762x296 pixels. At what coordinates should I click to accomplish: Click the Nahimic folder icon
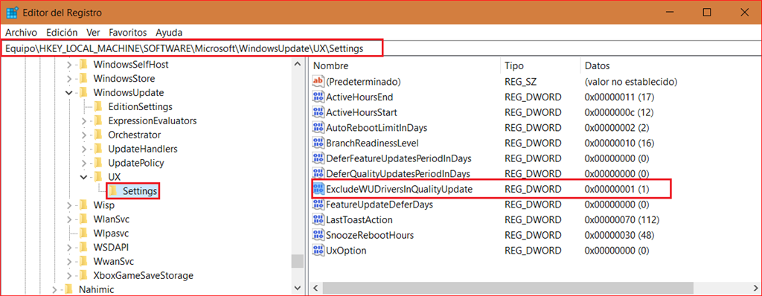point(68,290)
